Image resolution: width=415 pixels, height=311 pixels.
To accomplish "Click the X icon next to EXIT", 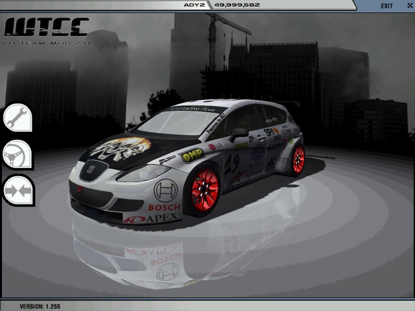I will (x=410, y=6).
